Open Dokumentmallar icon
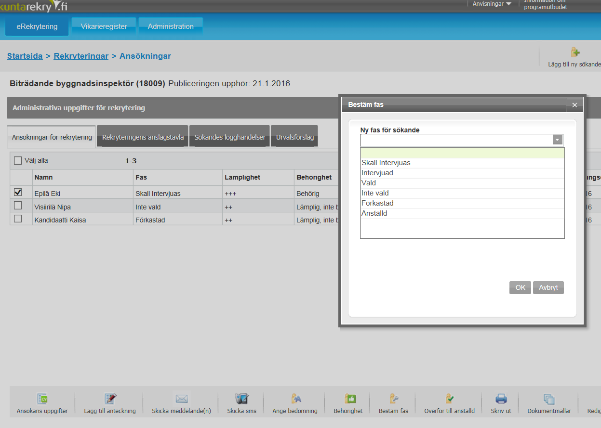601x428 pixels. point(549,399)
